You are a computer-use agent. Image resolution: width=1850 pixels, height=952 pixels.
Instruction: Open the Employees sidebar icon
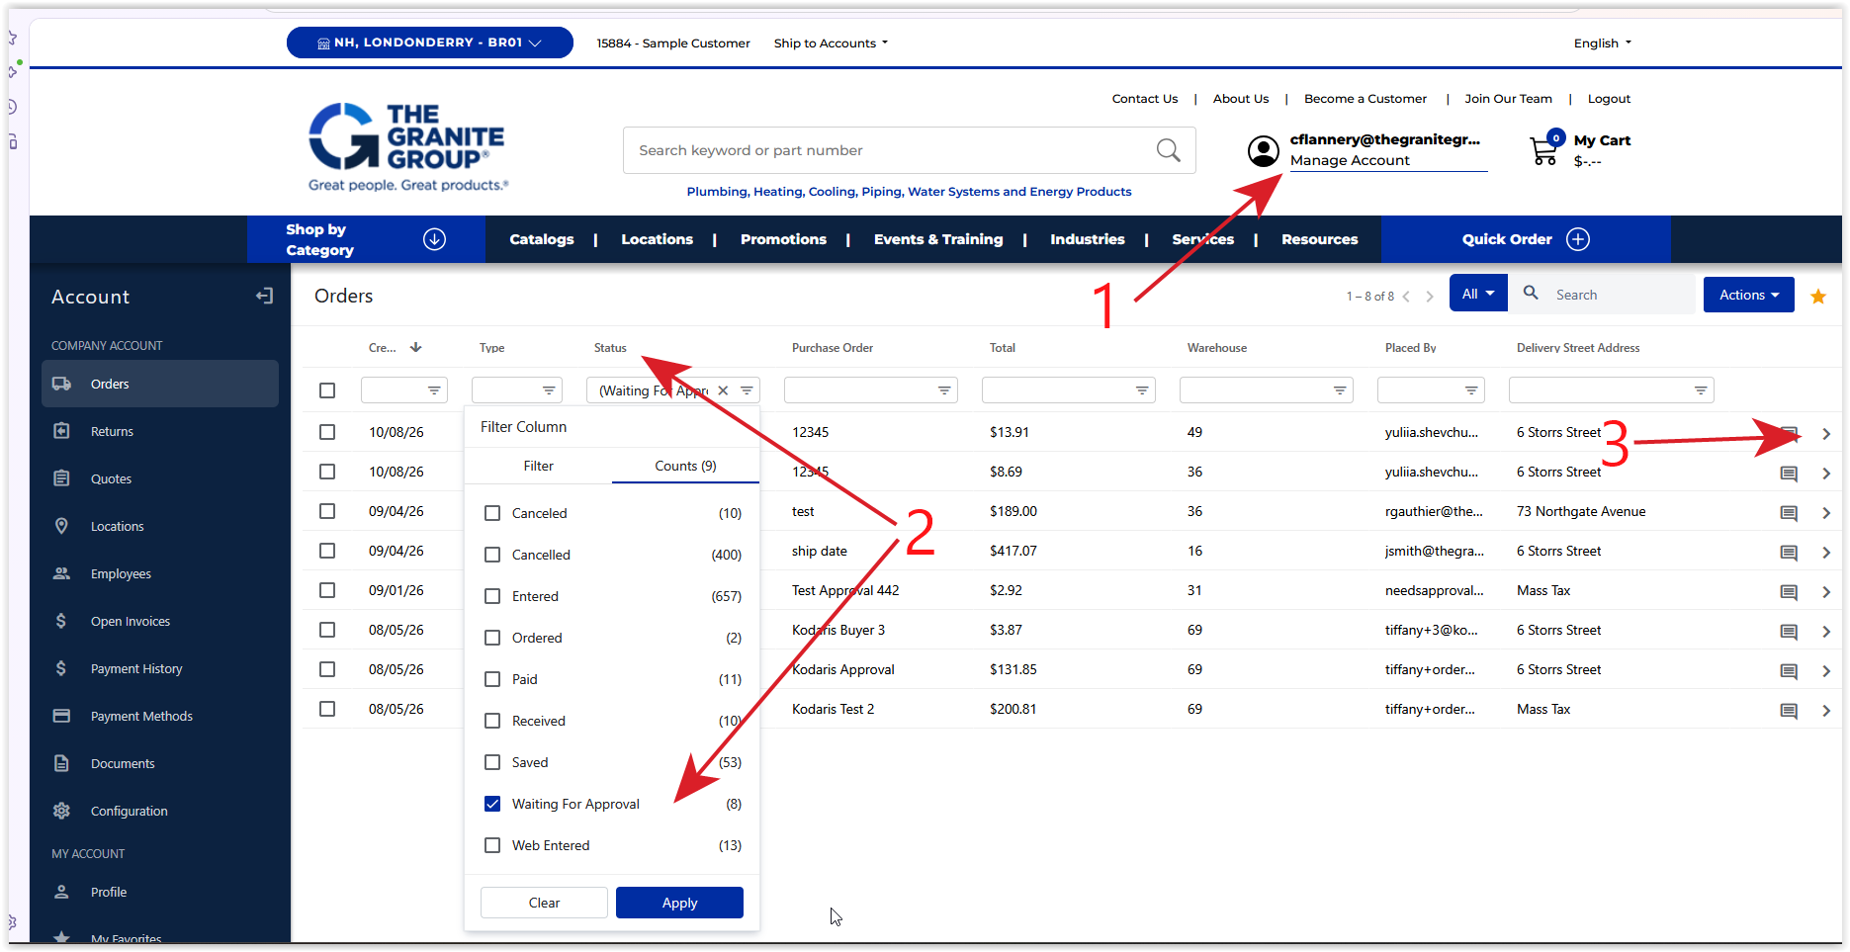[61, 573]
